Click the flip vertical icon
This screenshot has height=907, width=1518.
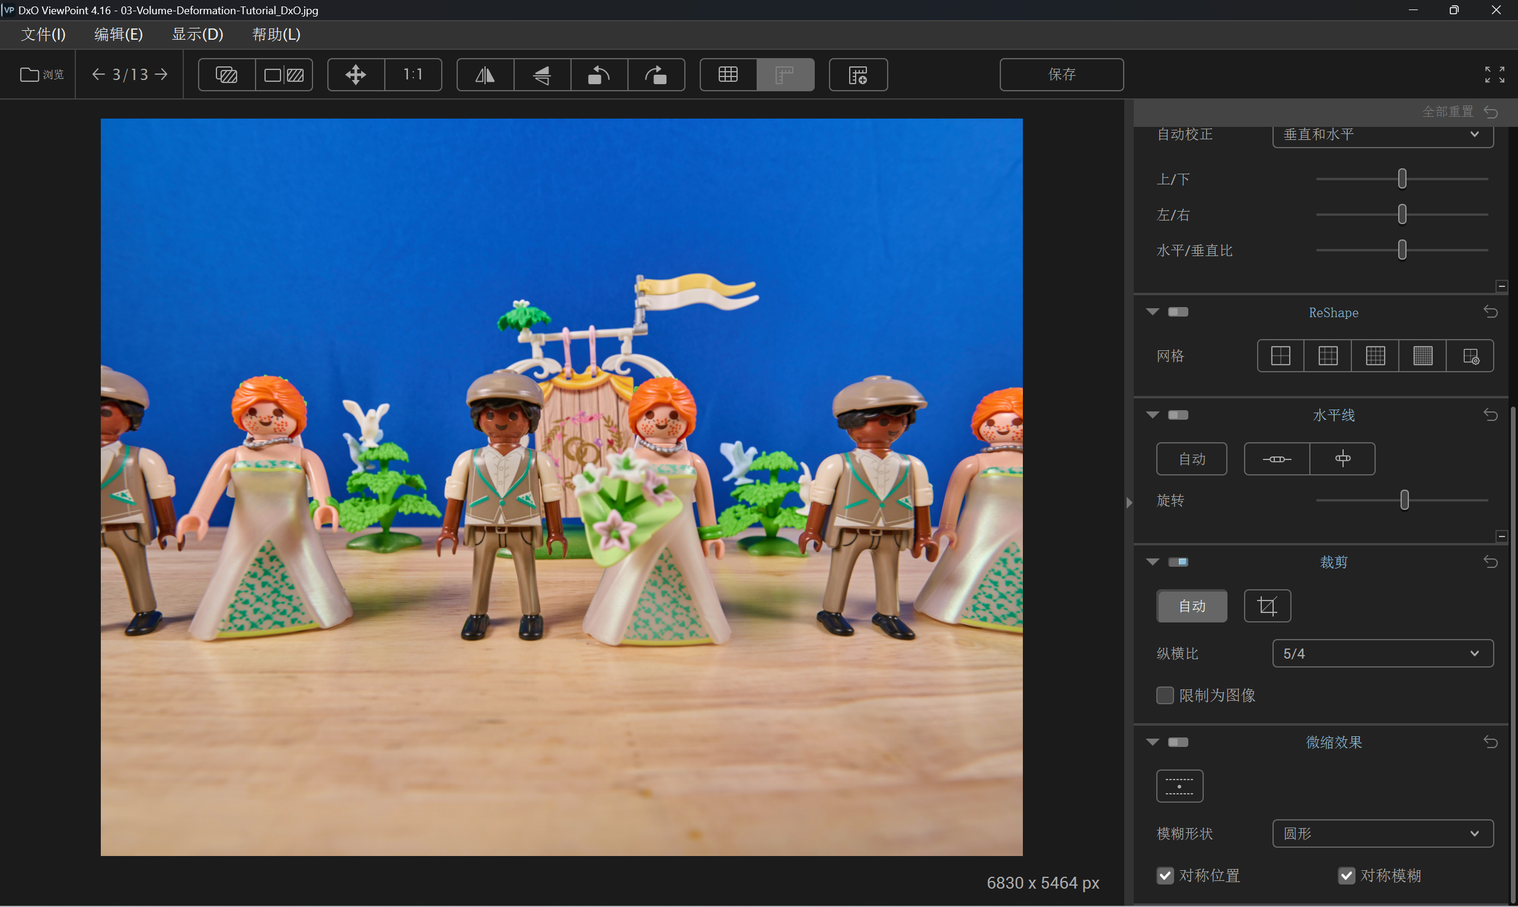tap(541, 75)
